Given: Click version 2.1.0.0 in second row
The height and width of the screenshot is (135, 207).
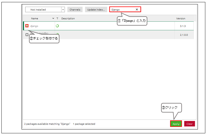Looking at the screenshot, I should pyautogui.click(x=183, y=35).
